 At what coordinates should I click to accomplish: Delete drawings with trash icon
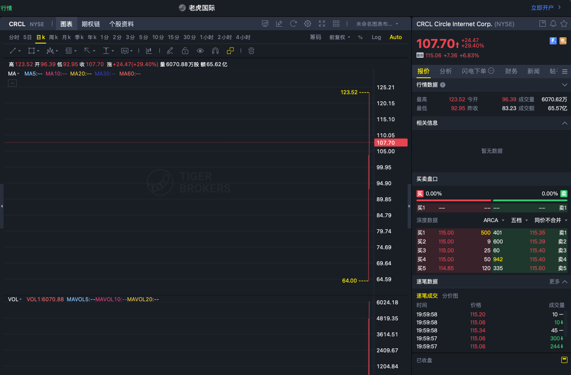[x=251, y=51]
